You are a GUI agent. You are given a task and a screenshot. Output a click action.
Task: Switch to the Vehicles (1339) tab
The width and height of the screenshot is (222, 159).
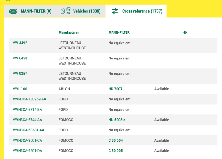[x=81, y=11]
